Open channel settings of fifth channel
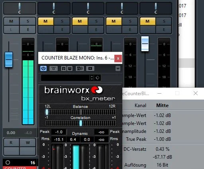The width and height of the screenshot is (204, 169). [164, 29]
